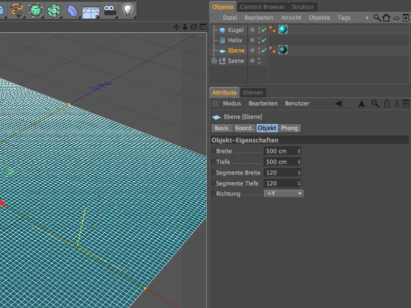Open the NURBS generator icon
Screen dimensions: 411x308
pos(35,10)
